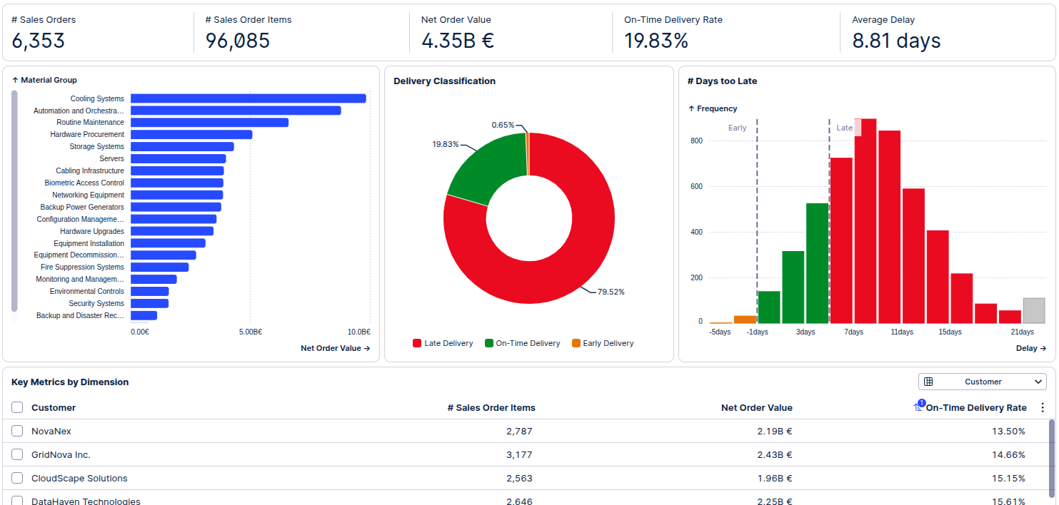This screenshot has width=1059, height=505.
Task: Open the three-dot table options menu
Action: pos(1043,408)
